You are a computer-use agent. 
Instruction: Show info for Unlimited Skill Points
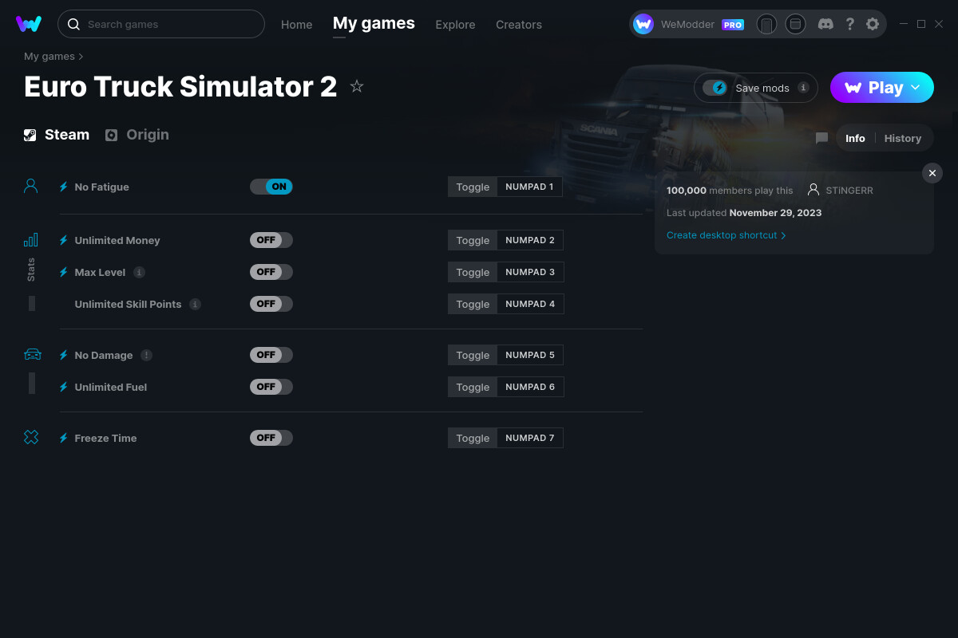click(x=195, y=304)
